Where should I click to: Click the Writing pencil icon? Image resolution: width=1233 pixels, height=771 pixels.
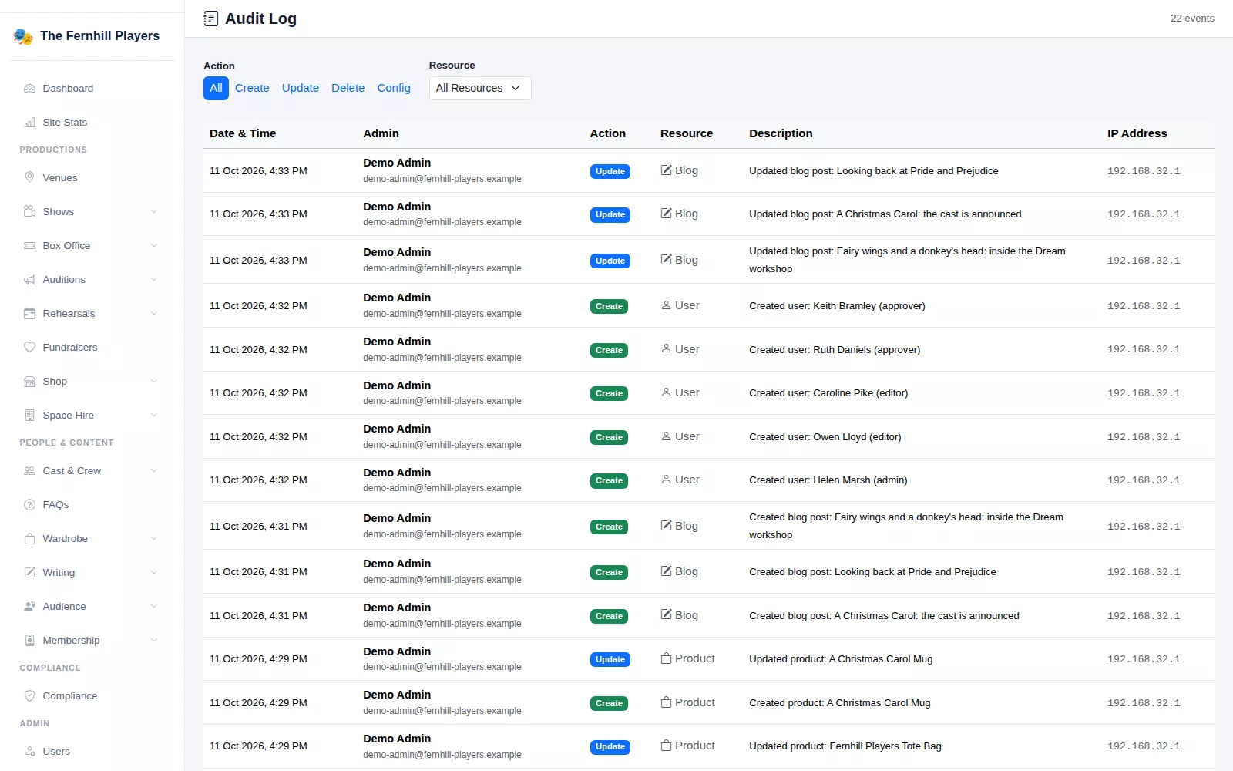(x=29, y=573)
